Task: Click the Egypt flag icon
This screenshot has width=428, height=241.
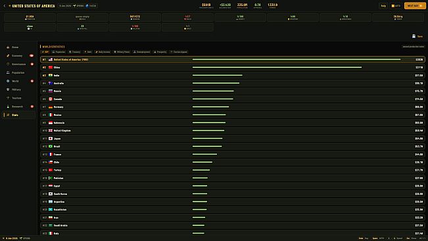Action: [x=51, y=186]
